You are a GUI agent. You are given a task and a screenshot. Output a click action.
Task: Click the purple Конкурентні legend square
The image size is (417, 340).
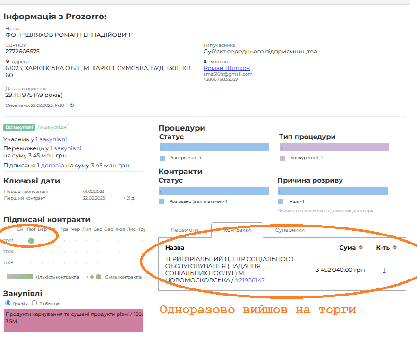[283, 158]
